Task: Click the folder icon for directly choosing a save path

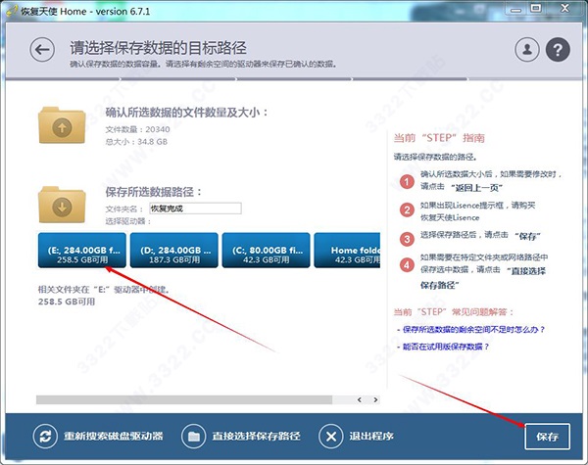Action: point(193,437)
